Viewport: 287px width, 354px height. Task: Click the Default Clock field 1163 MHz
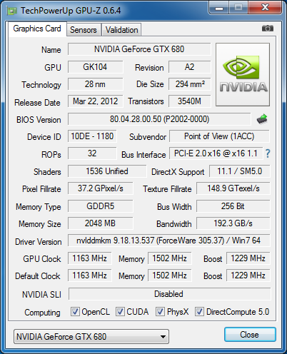click(90, 275)
